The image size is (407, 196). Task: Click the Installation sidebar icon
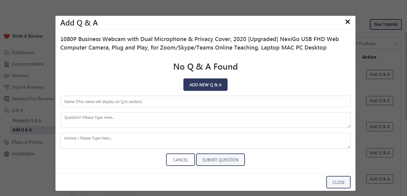pyautogui.click(x=7, y=154)
